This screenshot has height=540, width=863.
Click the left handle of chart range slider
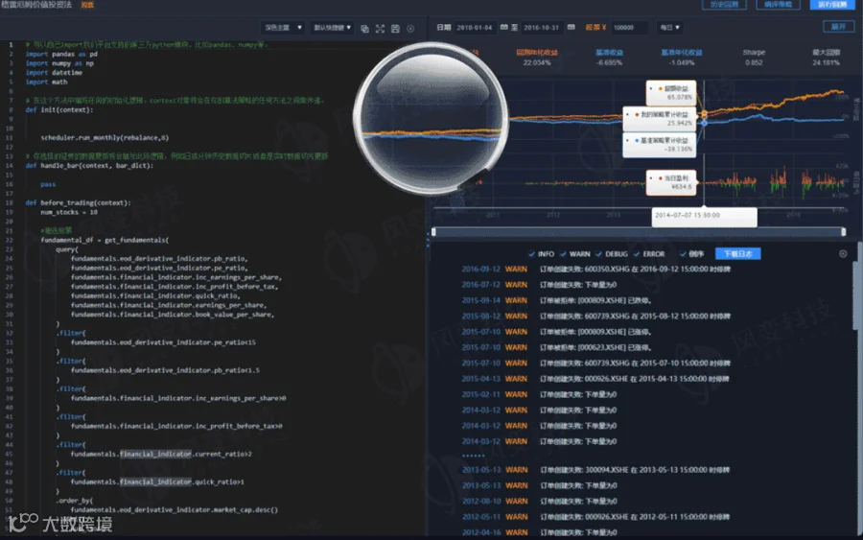click(x=433, y=232)
